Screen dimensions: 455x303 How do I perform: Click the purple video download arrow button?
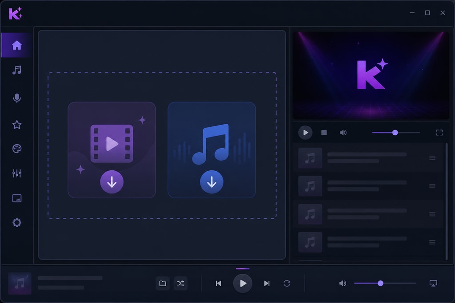(x=112, y=182)
